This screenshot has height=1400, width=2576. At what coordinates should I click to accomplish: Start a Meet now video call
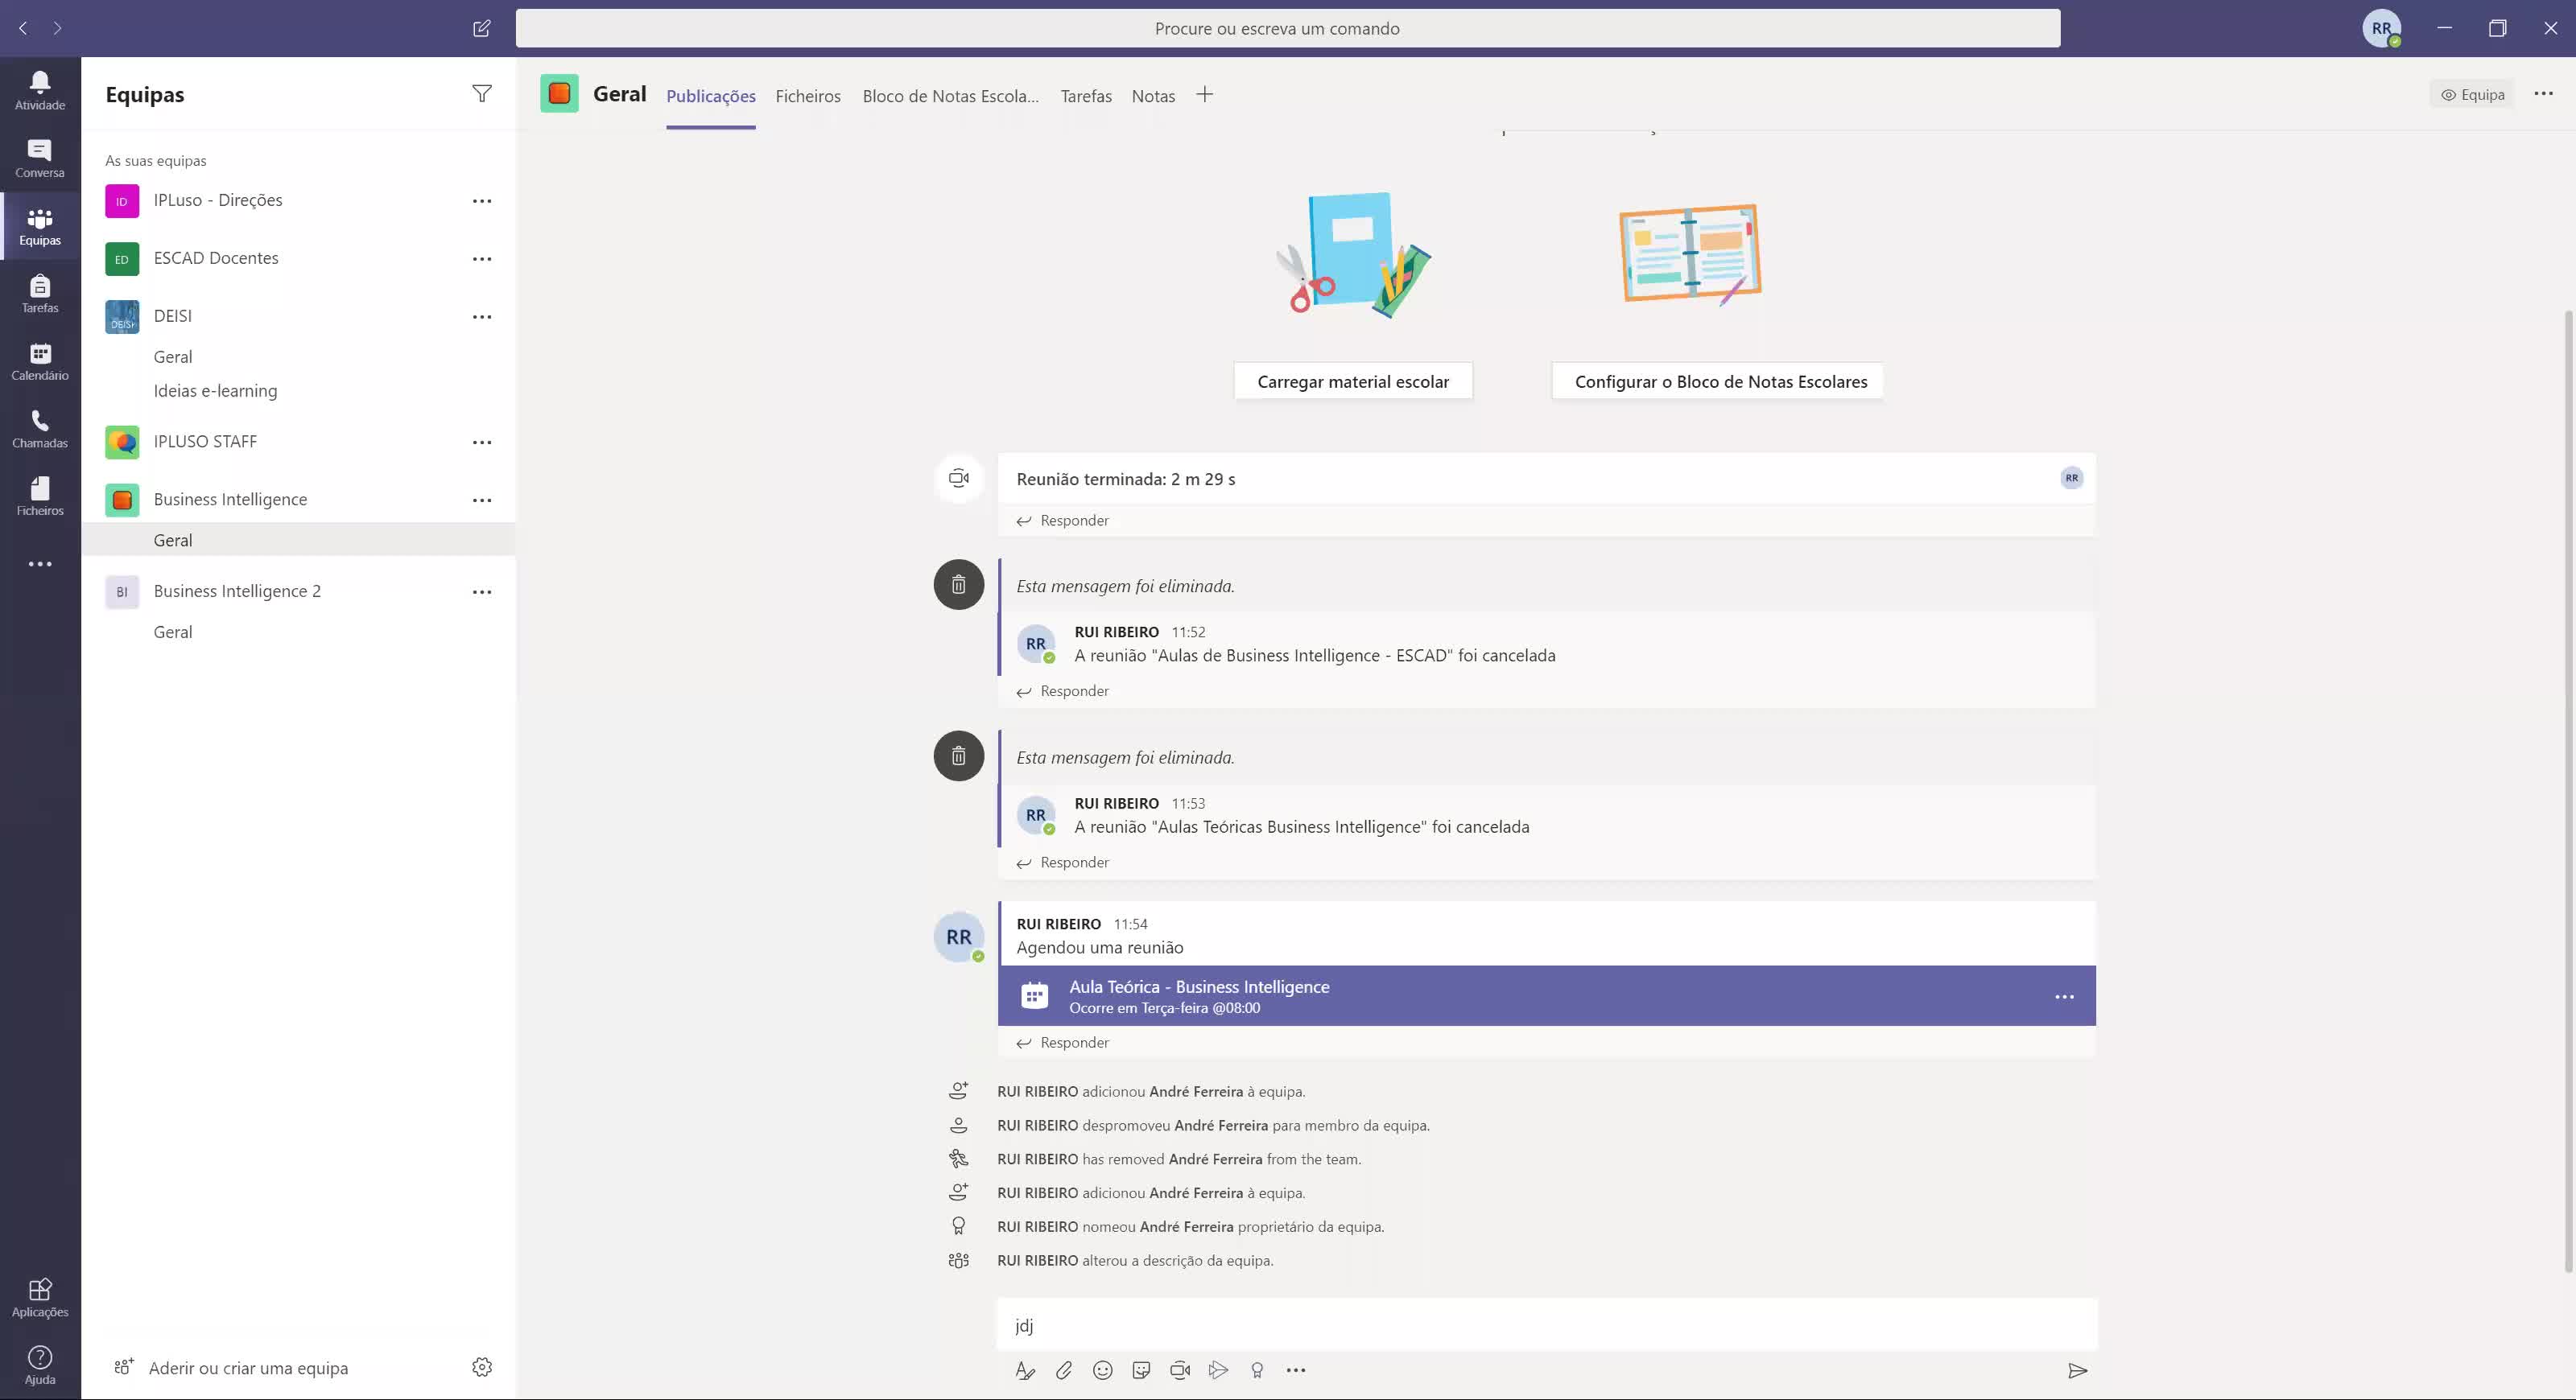click(x=1180, y=1370)
